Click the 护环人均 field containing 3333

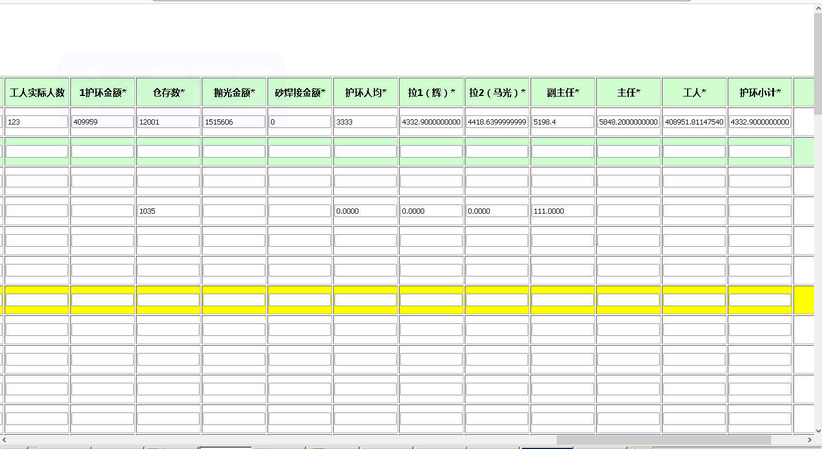tap(365, 122)
